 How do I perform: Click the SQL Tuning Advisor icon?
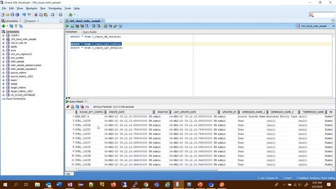pyautogui.click(x=87, y=26)
